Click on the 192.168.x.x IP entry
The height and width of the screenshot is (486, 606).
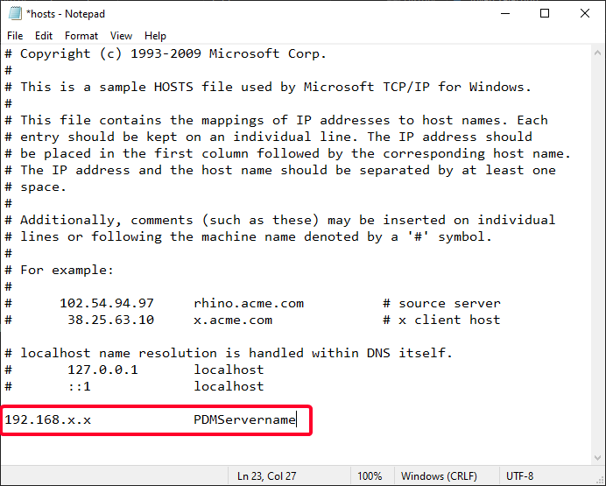tap(48, 419)
